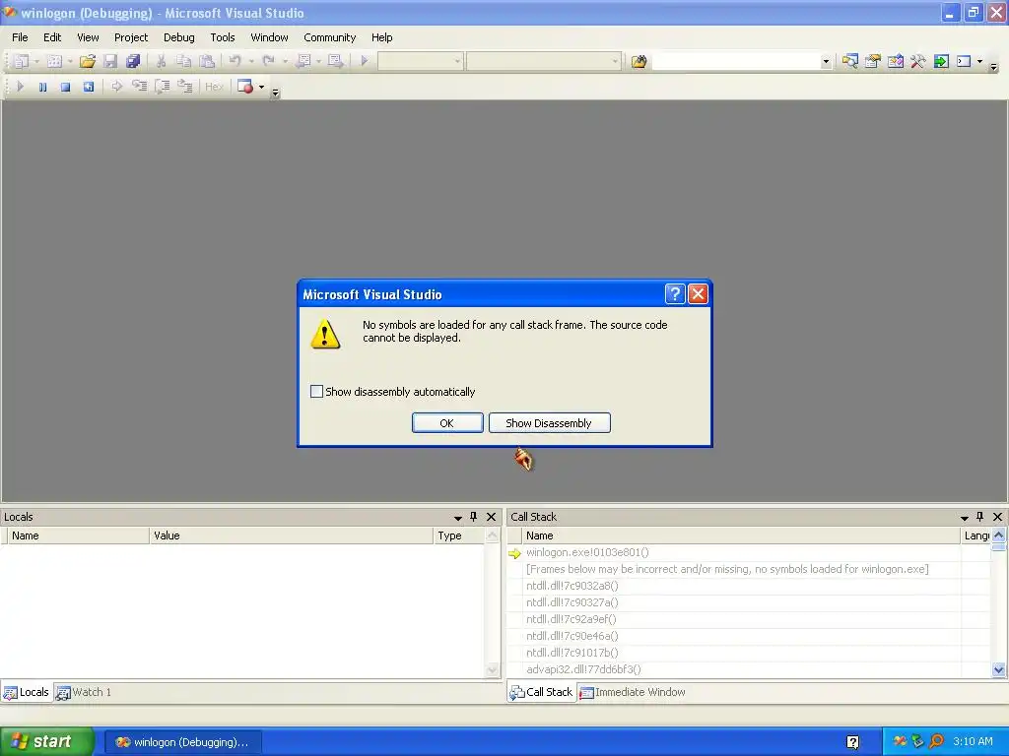The width and height of the screenshot is (1009, 756).
Task: Open the Find combo box dropdown arrow
Action: point(826,62)
